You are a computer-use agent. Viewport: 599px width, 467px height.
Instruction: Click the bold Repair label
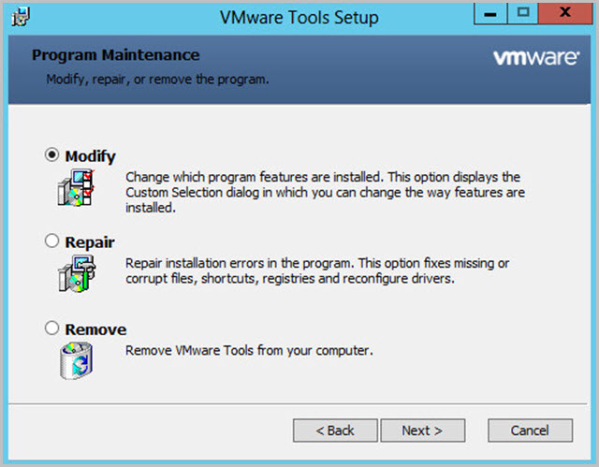click(90, 242)
